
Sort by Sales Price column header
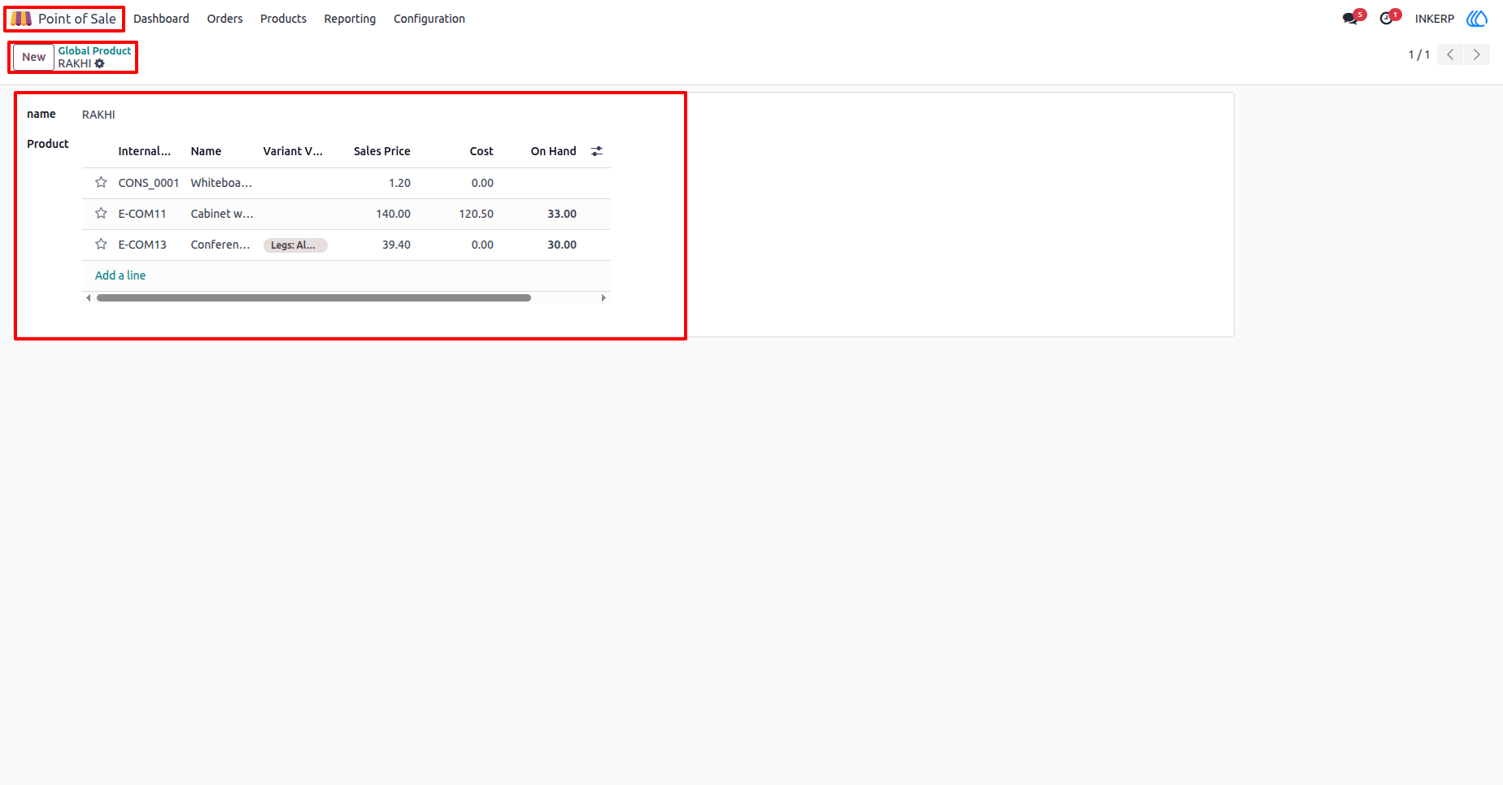(382, 151)
